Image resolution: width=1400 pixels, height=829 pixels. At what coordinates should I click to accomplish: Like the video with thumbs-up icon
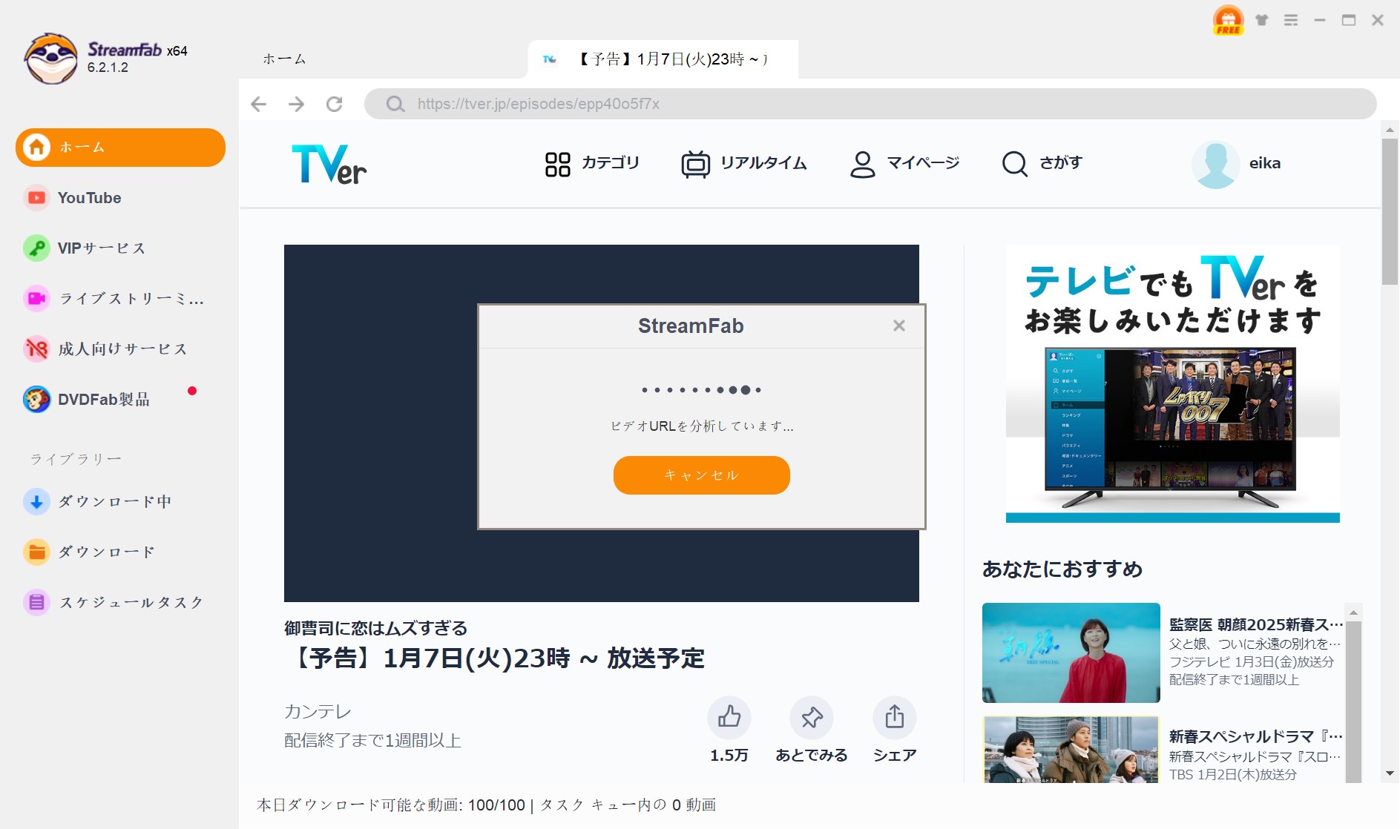click(729, 717)
